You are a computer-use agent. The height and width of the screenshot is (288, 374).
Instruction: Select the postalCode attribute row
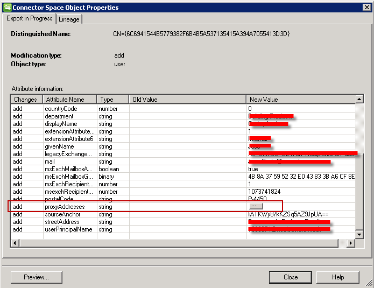[183, 199]
